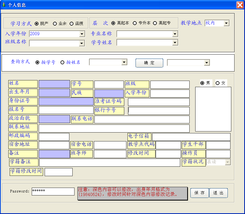Set gender to 女
Viewport: 245px width, 214px height.
218,83
